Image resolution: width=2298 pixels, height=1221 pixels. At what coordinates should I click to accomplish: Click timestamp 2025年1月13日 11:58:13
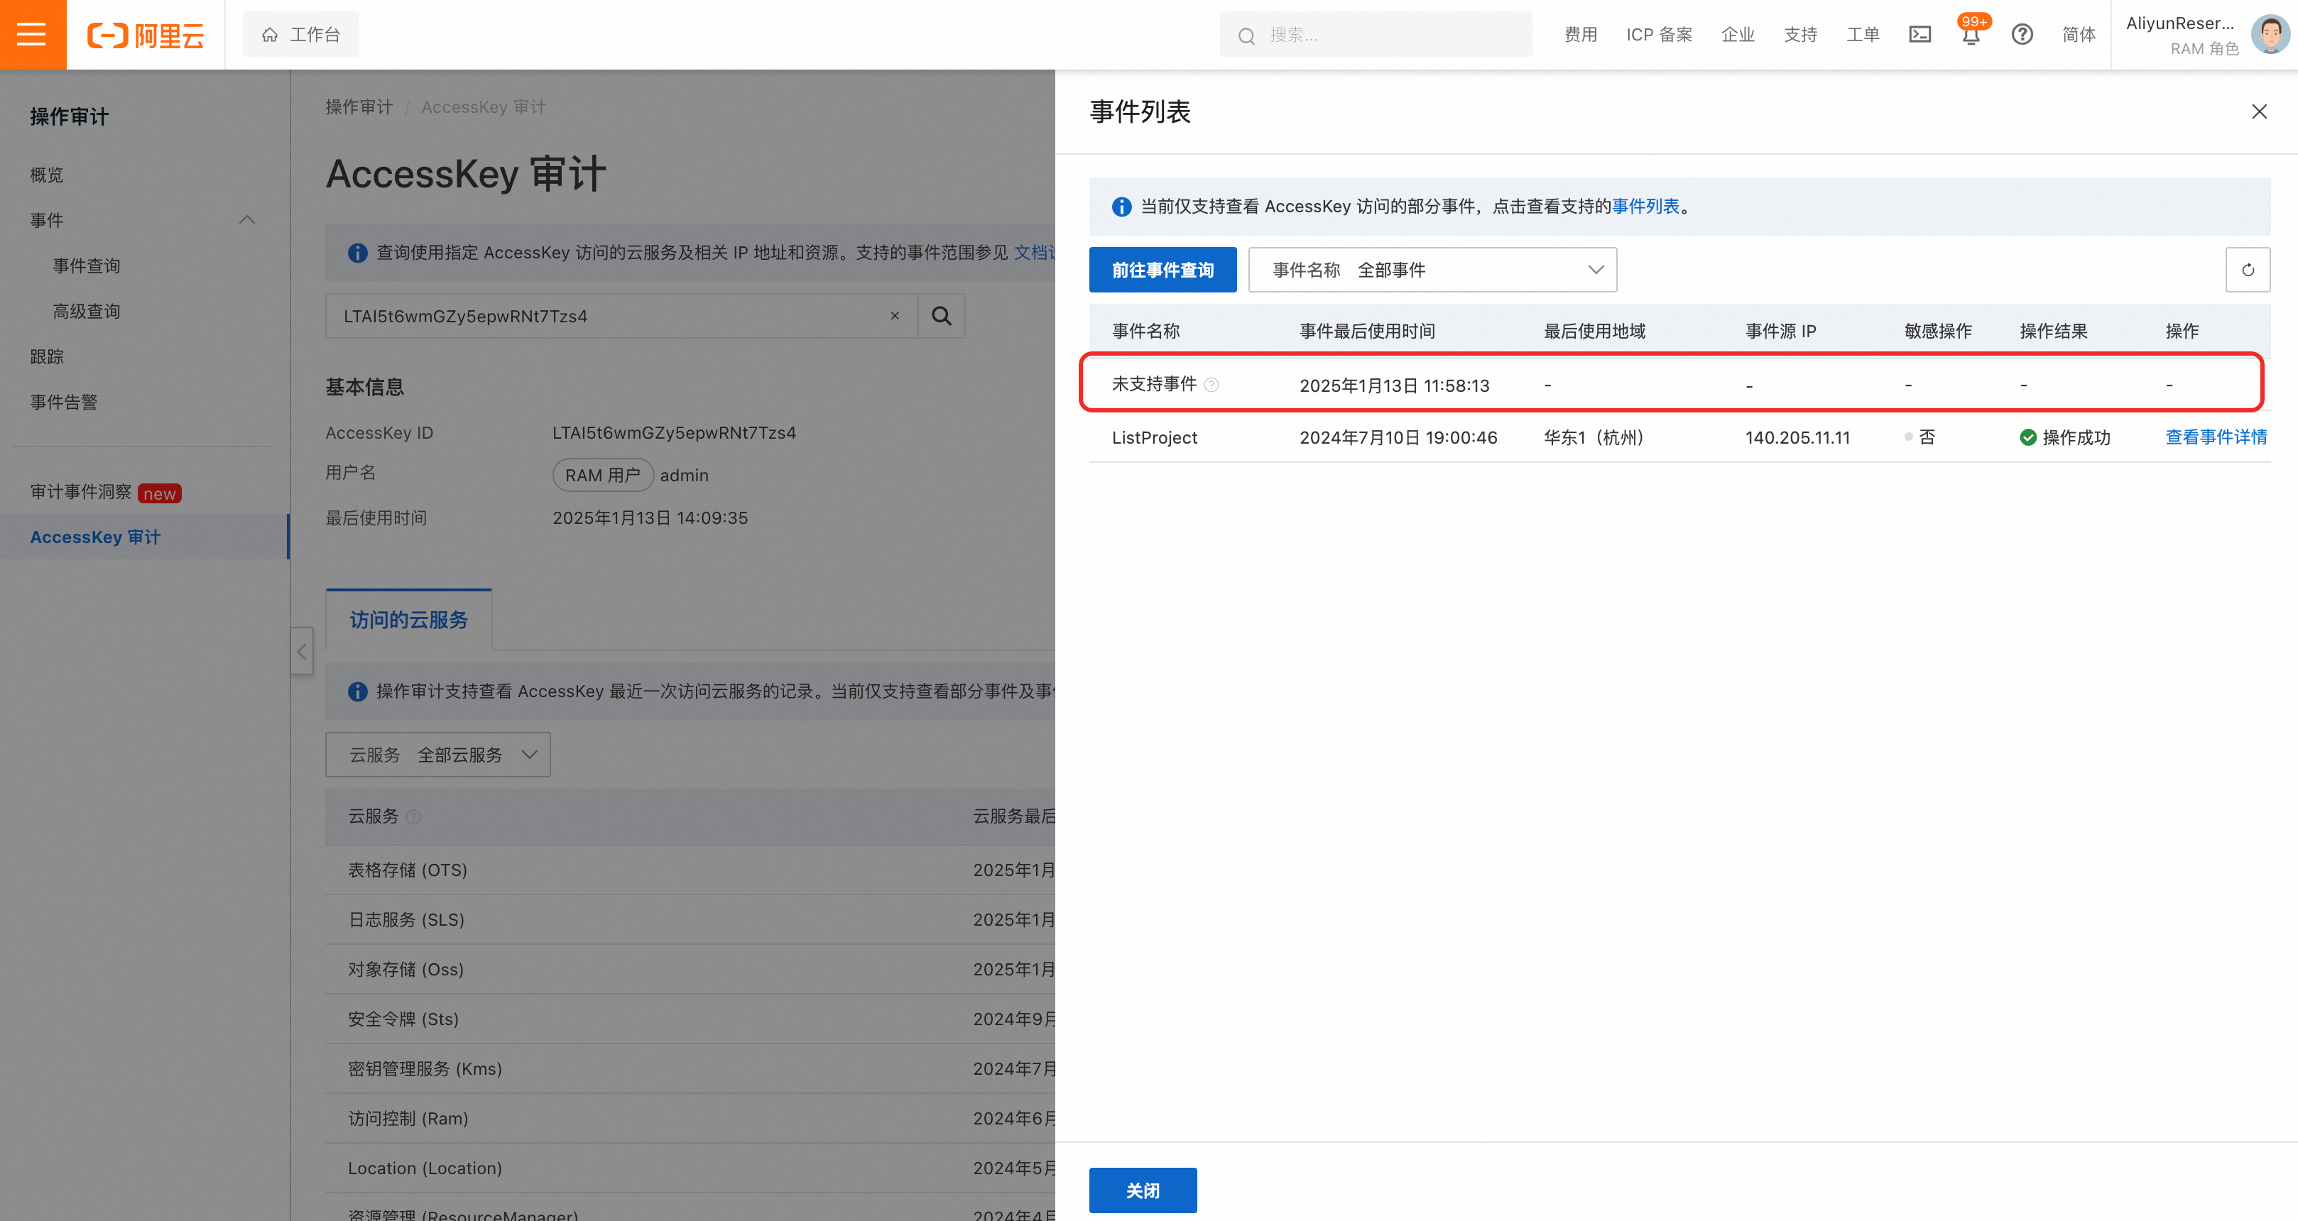tap(1394, 385)
